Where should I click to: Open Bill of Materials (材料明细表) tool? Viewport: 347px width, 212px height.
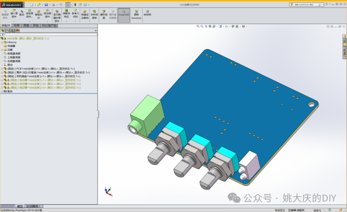click(x=94, y=14)
